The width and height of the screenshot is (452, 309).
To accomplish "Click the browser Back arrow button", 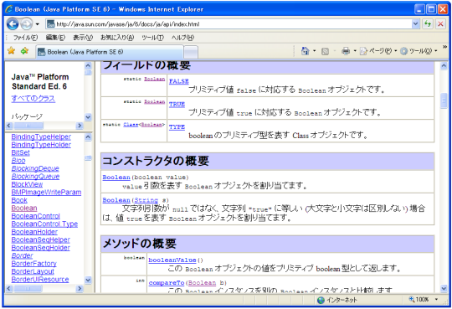I will 13,24.
